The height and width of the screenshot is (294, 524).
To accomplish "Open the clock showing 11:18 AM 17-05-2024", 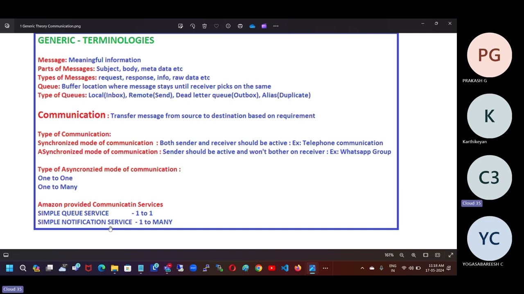I will click(435, 268).
